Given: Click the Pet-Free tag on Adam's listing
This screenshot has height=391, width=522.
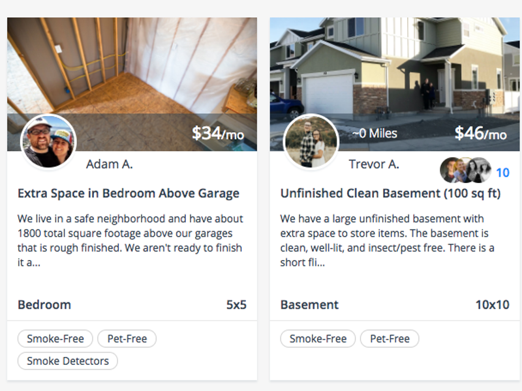Looking at the screenshot, I should (x=127, y=339).
